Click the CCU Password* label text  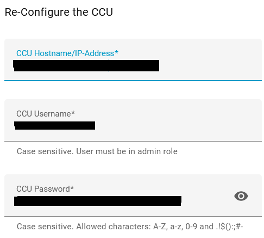click(45, 189)
